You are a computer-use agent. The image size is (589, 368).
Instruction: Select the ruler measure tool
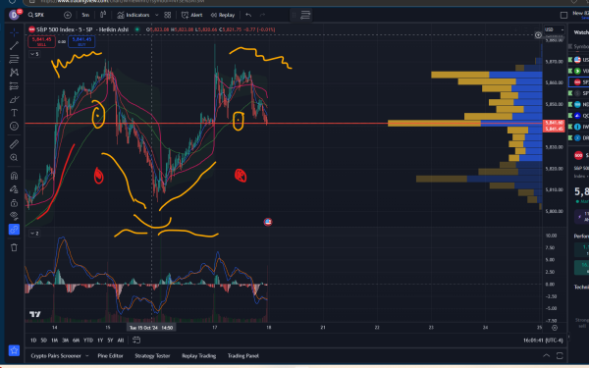click(14, 144)
